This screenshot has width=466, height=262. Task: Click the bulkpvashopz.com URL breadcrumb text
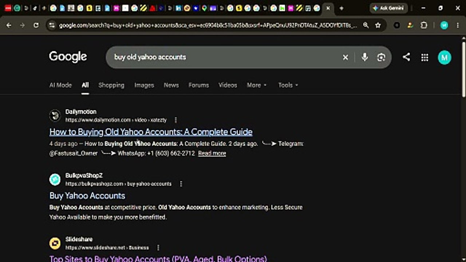(118, 184)
